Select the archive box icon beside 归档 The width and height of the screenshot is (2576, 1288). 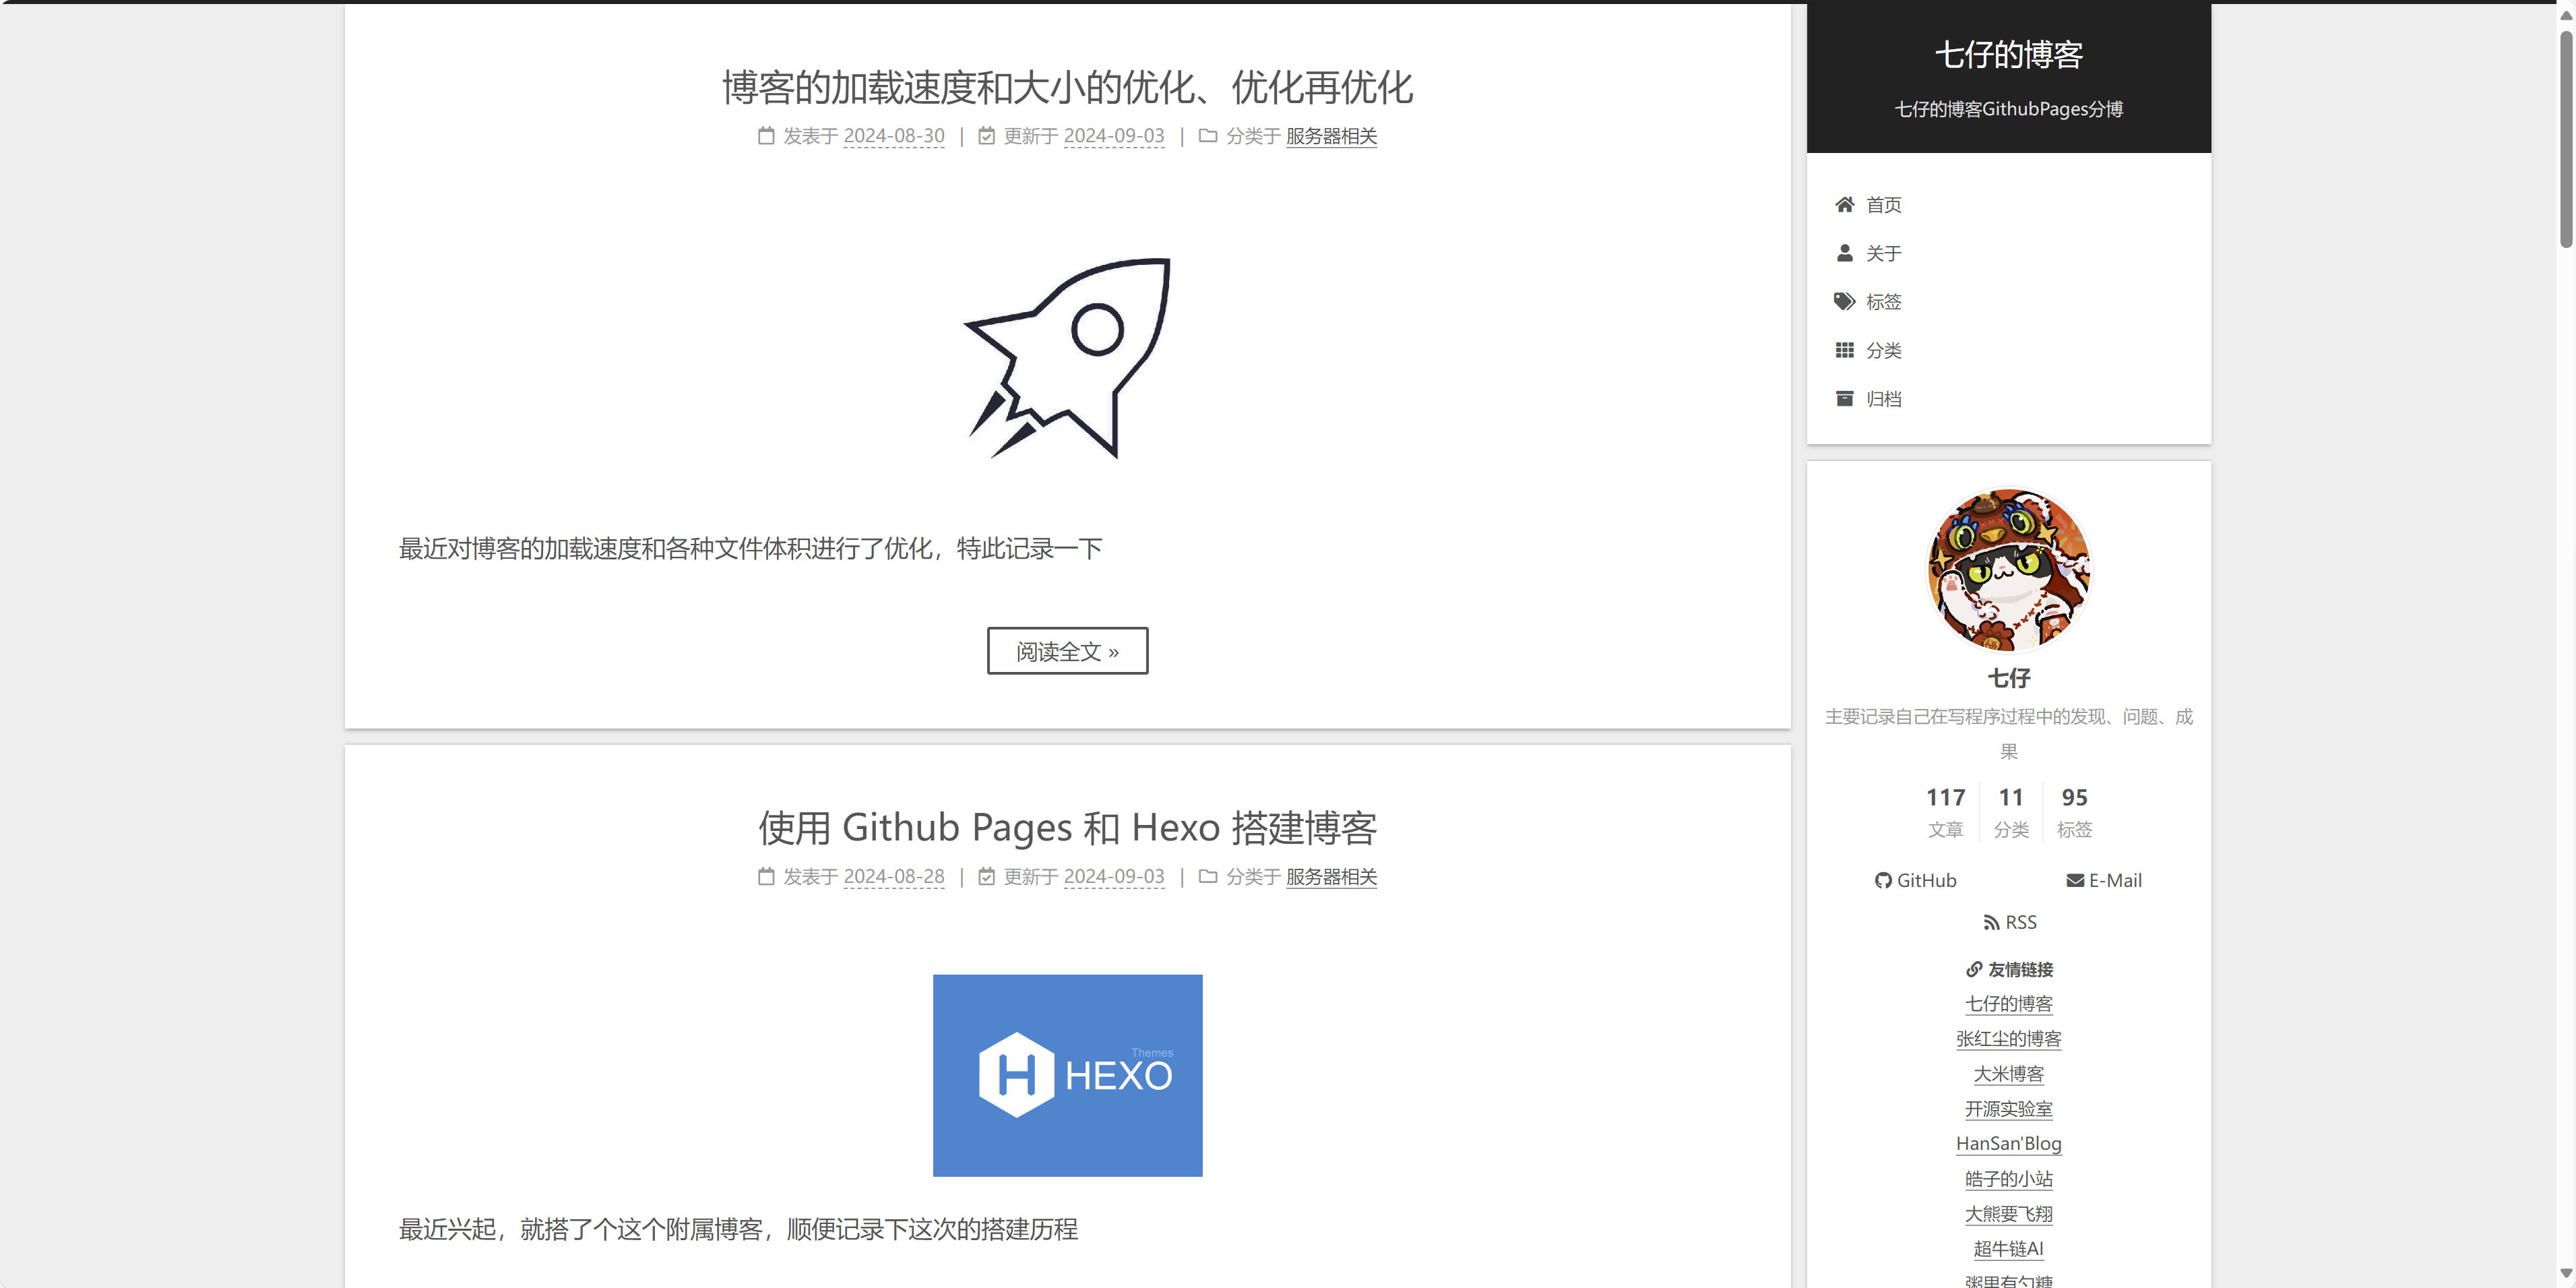(1845, 398)
